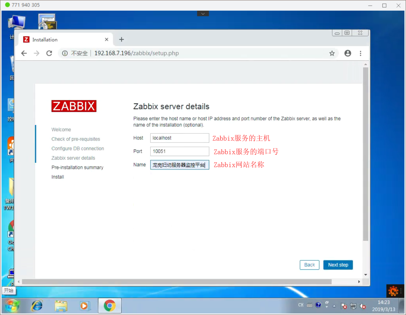Reload the Zabbix setup page
406x315 pixels.
coord(49,53)
